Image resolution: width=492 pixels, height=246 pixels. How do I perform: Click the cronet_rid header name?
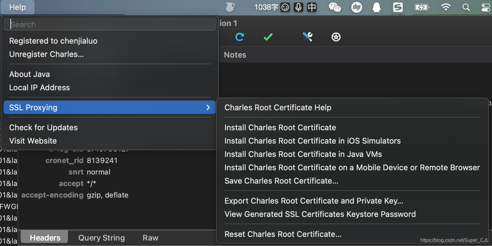click(64, 161)
